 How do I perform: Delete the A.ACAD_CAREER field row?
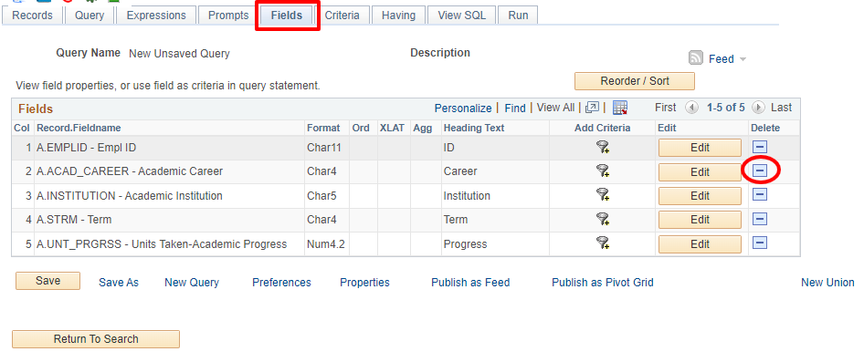coord(760,171)
